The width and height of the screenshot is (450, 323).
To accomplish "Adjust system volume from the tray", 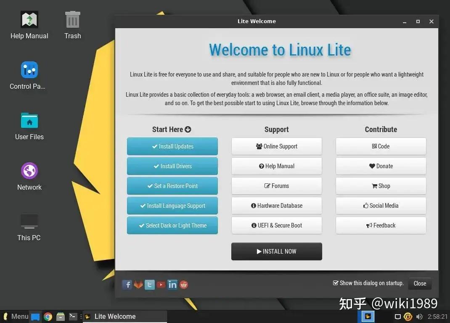I will tap(419, 316).
